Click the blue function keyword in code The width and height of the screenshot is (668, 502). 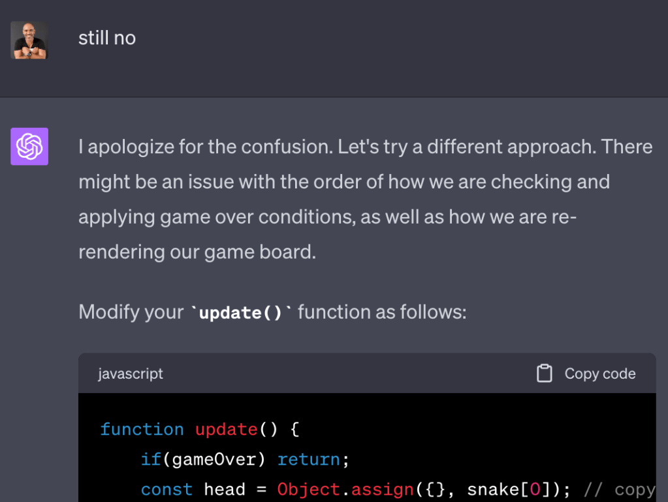142,429
